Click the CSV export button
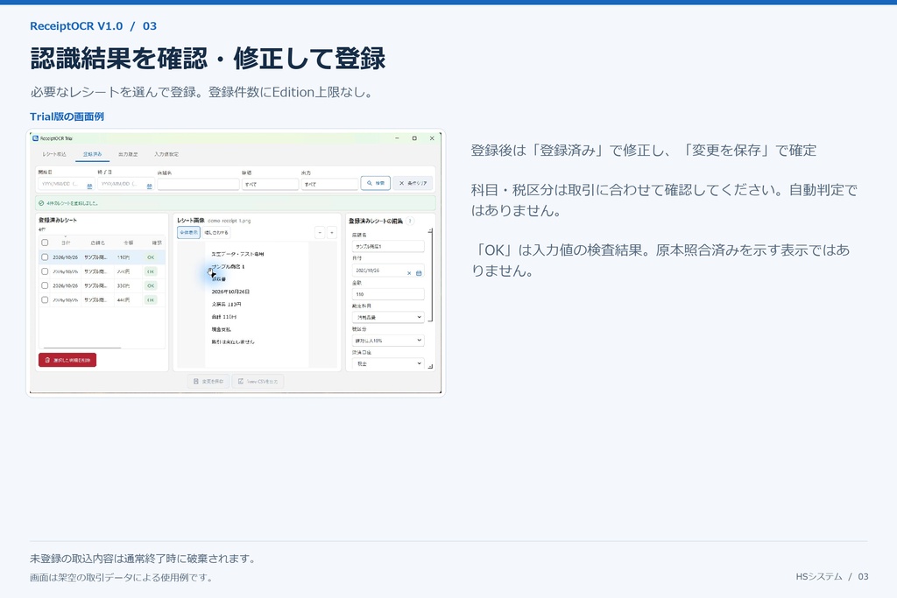Image resolution: width=897 pixels, height=598 pixels. click(258, 382)
